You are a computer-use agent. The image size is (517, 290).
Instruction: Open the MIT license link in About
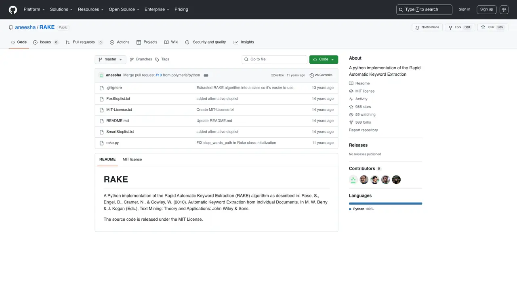click(x=362, y=91)
